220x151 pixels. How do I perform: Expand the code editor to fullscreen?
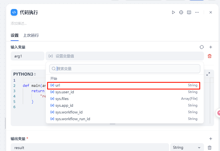pyautogui.click(x=208, y=74)
